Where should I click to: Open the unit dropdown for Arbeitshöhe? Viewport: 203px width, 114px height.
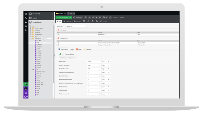click(x=108, y=62)
